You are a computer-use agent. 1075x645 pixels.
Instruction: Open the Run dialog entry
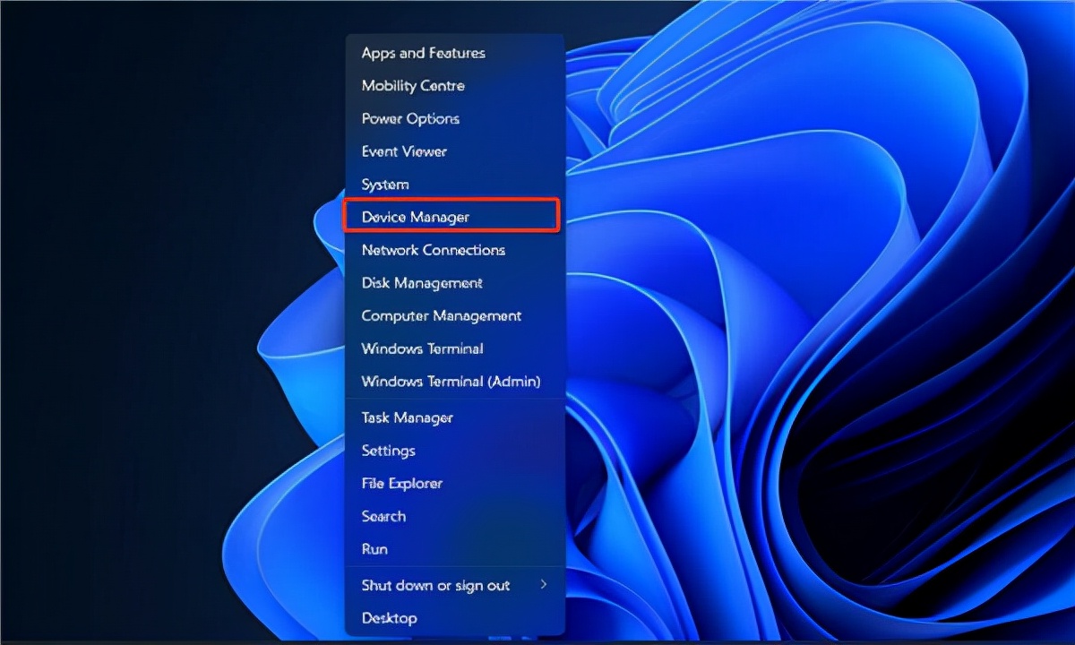coord(374,548)
